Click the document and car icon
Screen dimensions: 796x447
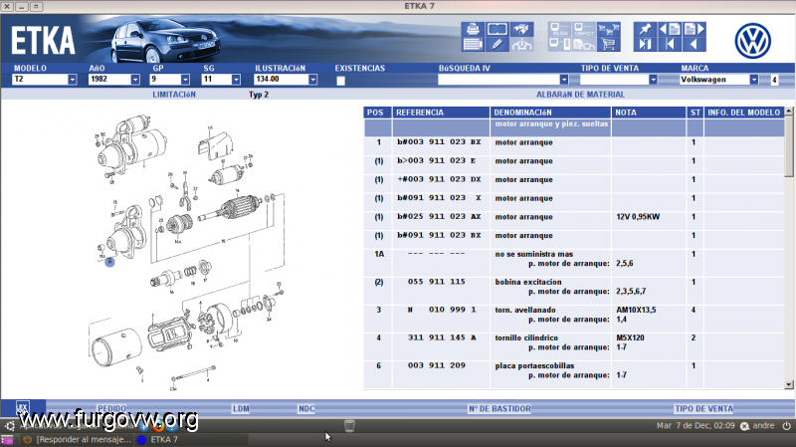coord(584,44)
